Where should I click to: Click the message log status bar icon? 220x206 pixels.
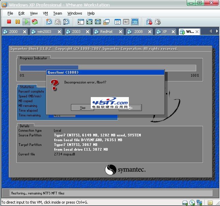(x=210, y=203)
